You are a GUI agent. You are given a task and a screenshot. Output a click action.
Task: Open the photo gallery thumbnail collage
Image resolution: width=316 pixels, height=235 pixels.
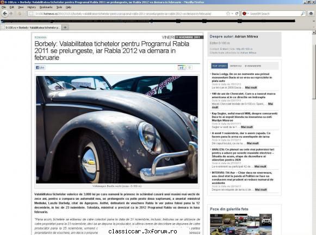pyautogui.click(x=241, y=224)
